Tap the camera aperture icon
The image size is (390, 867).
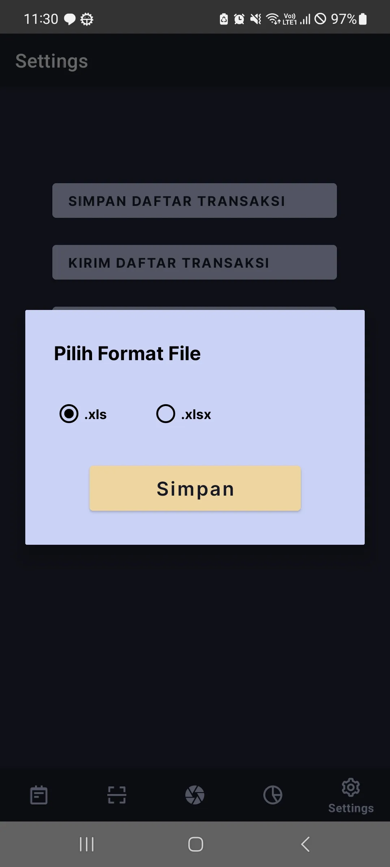(195, 795)
